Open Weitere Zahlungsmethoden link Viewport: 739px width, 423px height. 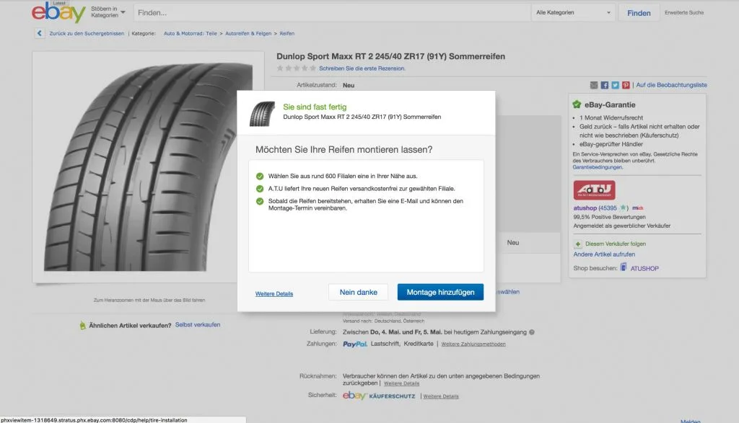(473, 344)
